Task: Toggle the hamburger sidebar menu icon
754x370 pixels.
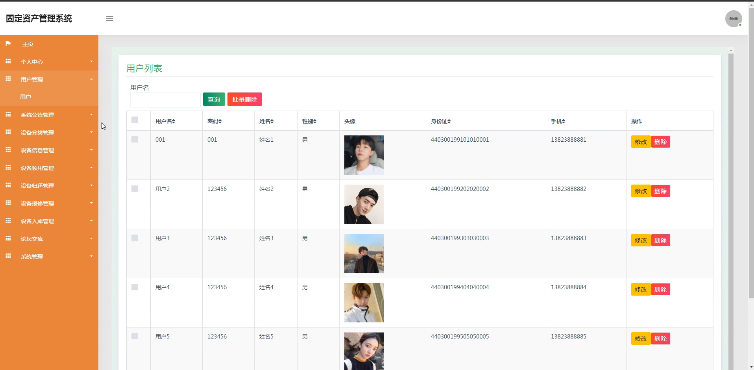Action: (x=110, y=18)
